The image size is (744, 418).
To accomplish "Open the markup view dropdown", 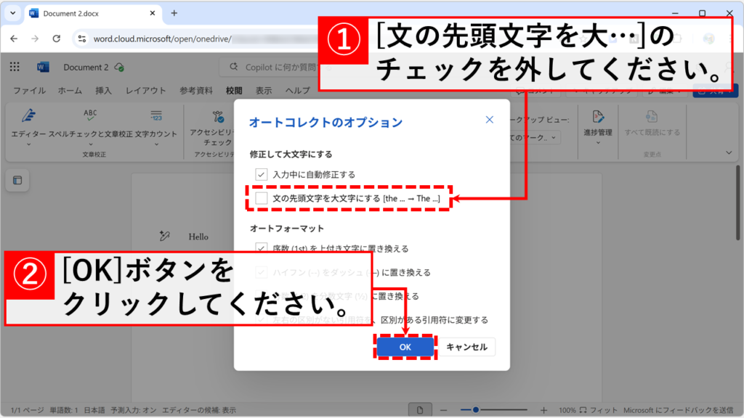I will click(x=535, y=137).
